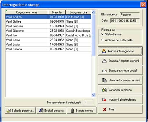Viewport: 148px width, 122px height.
Task: Click the Escludi persona scissors icon
Action: coord(41,111)
